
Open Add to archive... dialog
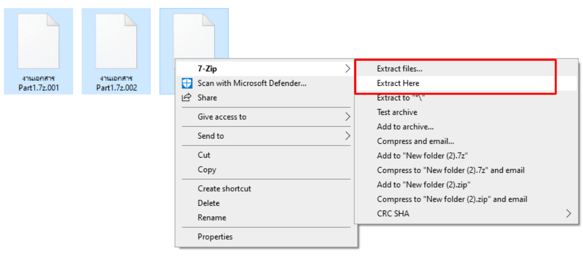405,127
